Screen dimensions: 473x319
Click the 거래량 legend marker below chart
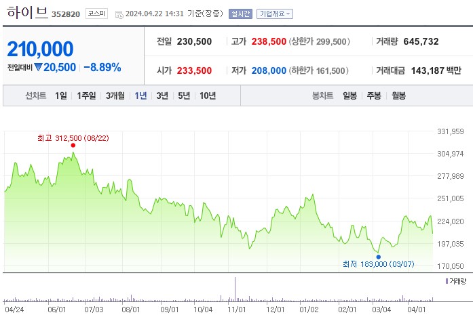(x=447, y=281)
